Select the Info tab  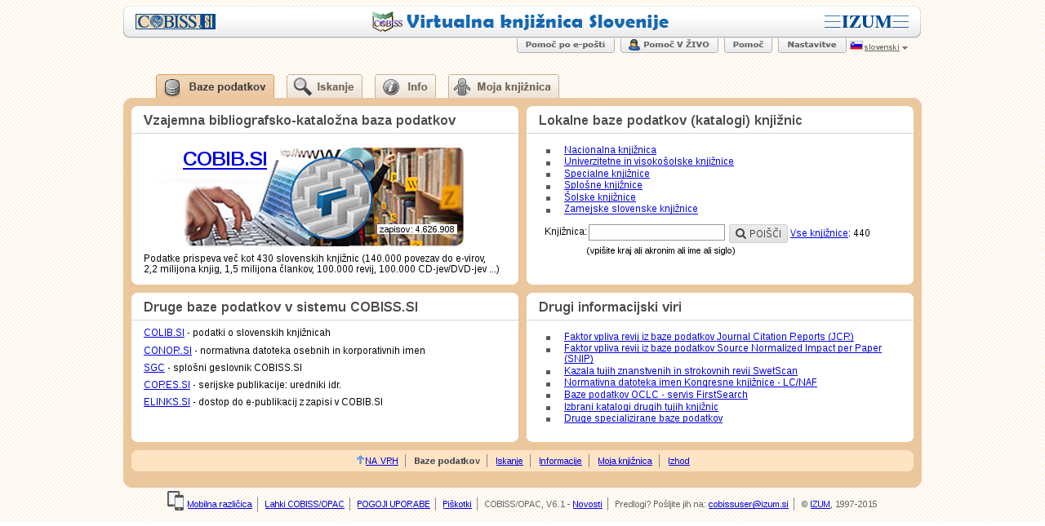[x=405, y=86]
